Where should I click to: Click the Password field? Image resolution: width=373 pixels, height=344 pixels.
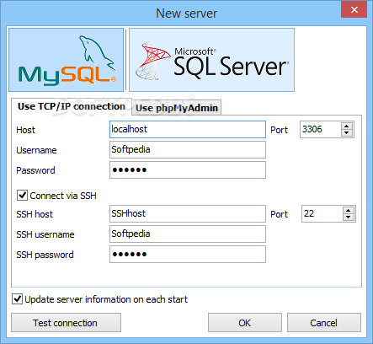188,170
